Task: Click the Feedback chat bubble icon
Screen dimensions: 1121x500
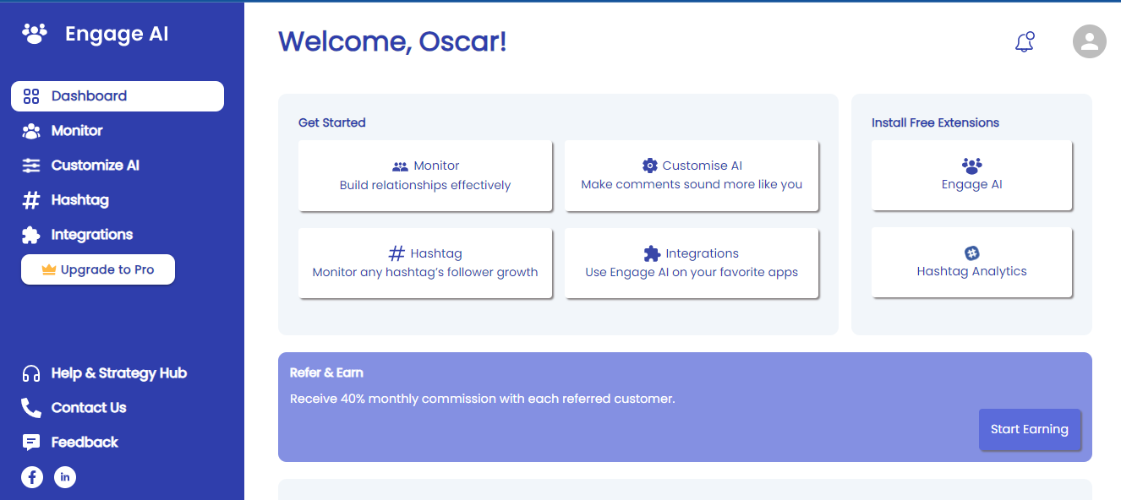Action: coord(31,443)
